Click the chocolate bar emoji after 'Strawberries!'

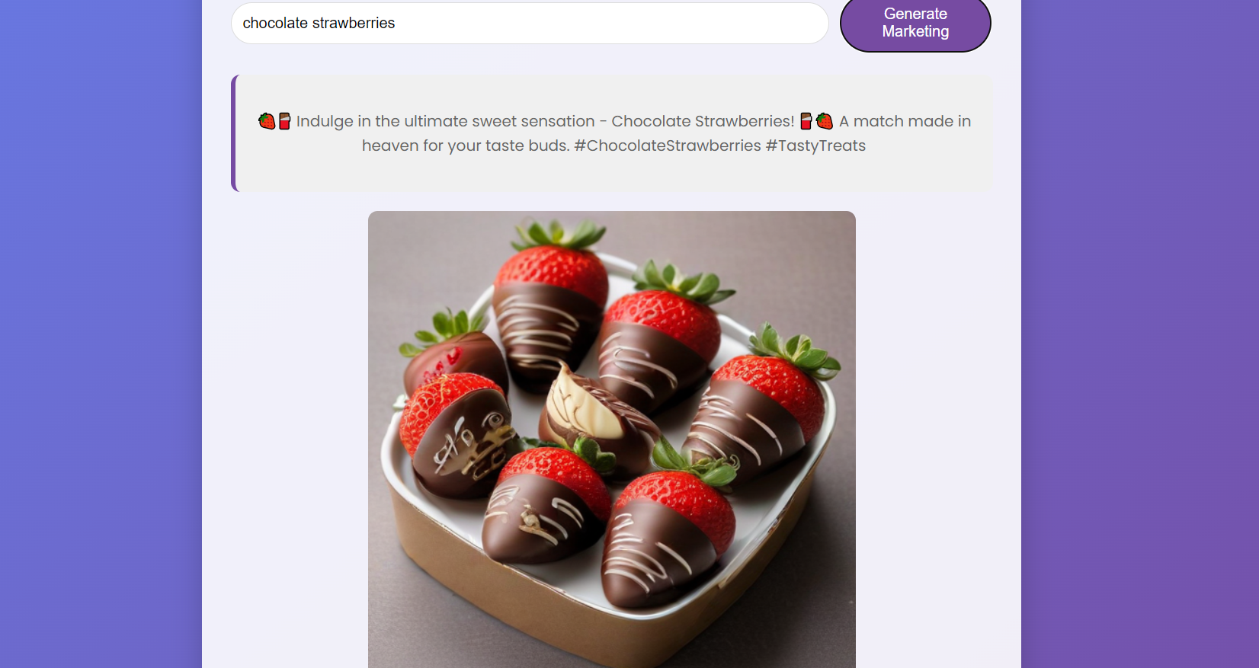806,121
